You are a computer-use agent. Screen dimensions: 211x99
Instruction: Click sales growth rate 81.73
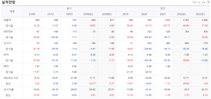(149, 26)
